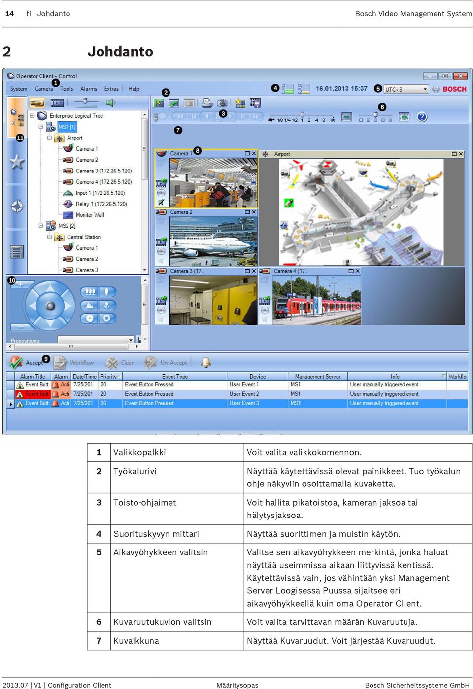The width and height of the screenshot is (473, 689).
Task: Adjust the playback speed slider
Action: coord(303,115)
